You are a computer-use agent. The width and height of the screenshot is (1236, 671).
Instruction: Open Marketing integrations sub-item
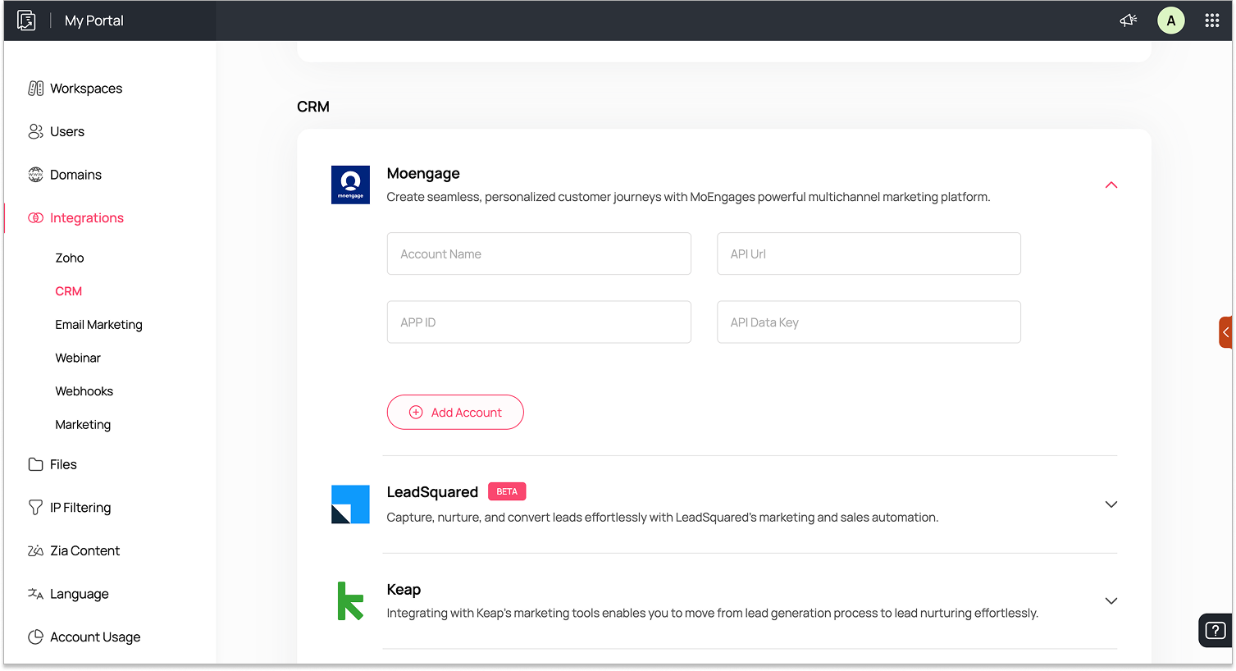83,425
